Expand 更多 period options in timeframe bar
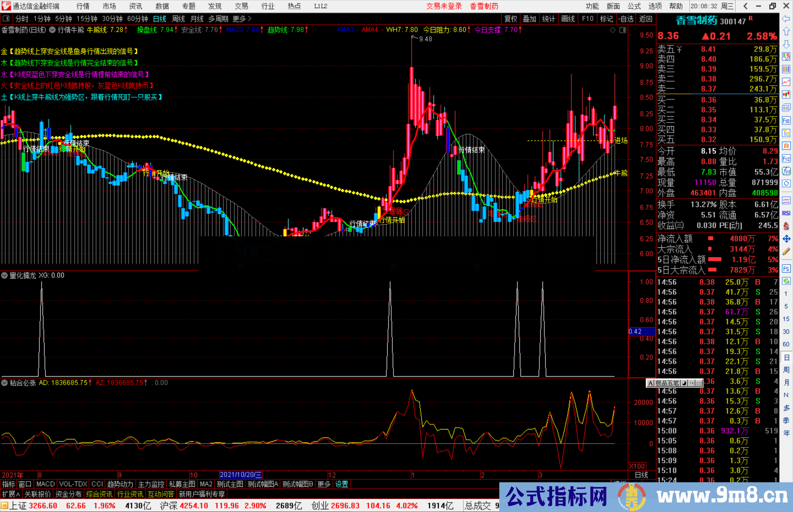 pyautogui.click(x=242, y=19)
